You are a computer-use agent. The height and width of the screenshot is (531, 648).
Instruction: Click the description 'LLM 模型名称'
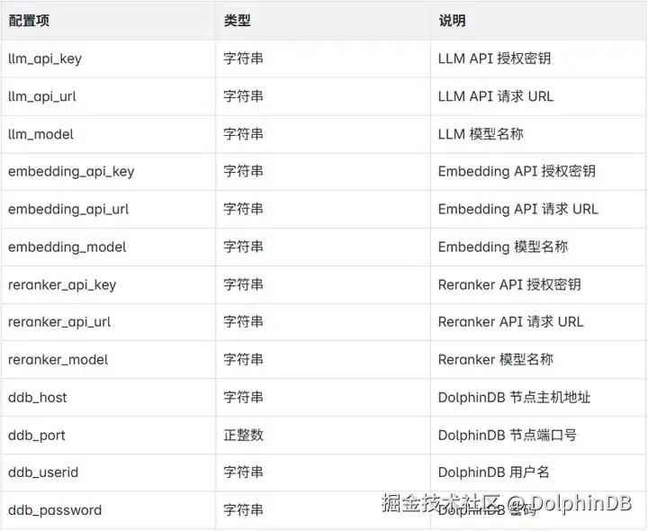coord(481,134)
